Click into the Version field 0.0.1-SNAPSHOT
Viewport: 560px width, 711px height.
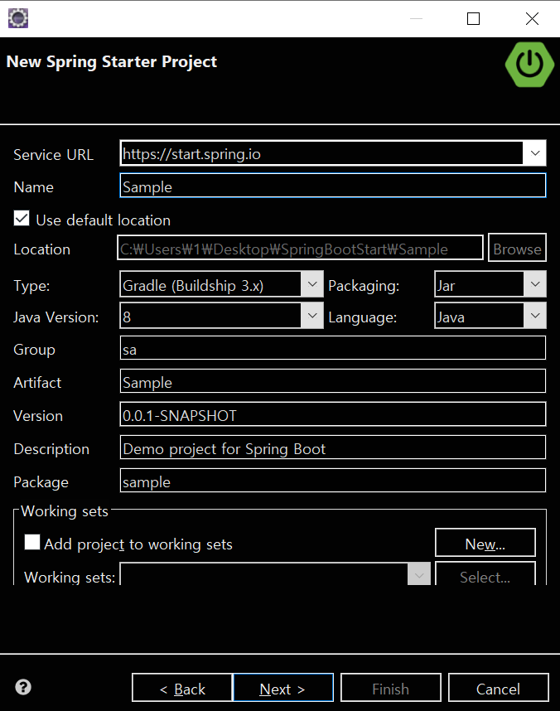(333, 414)
